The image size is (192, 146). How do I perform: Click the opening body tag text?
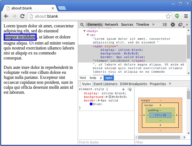coord(92,31)
